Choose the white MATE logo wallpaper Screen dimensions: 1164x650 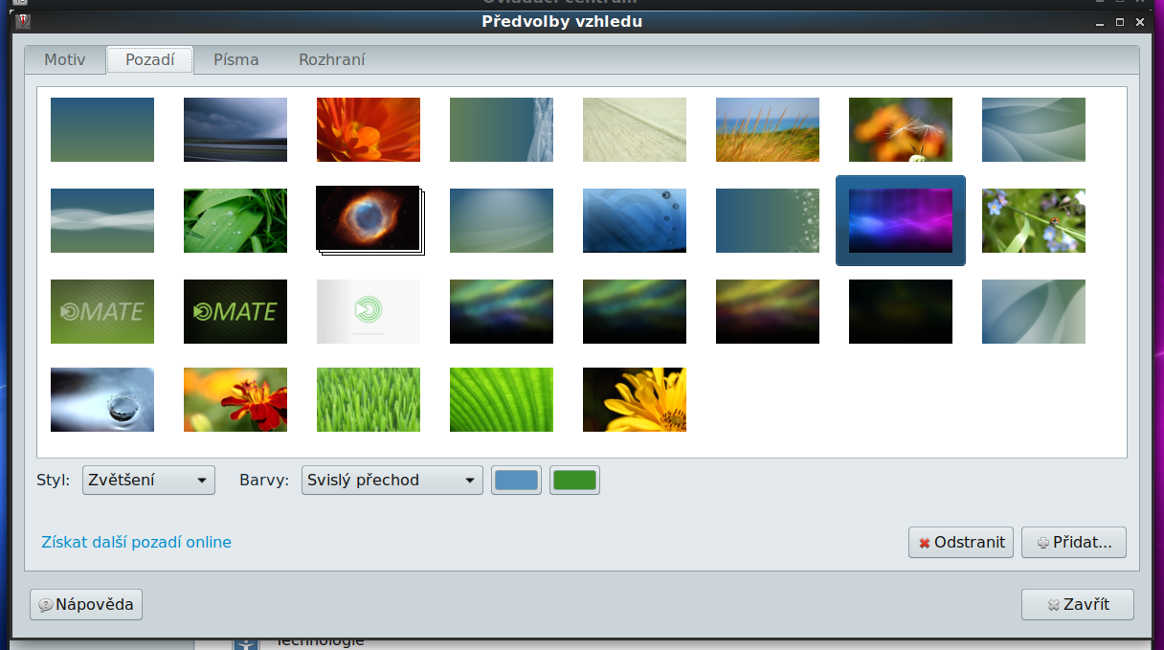[369, 311]
